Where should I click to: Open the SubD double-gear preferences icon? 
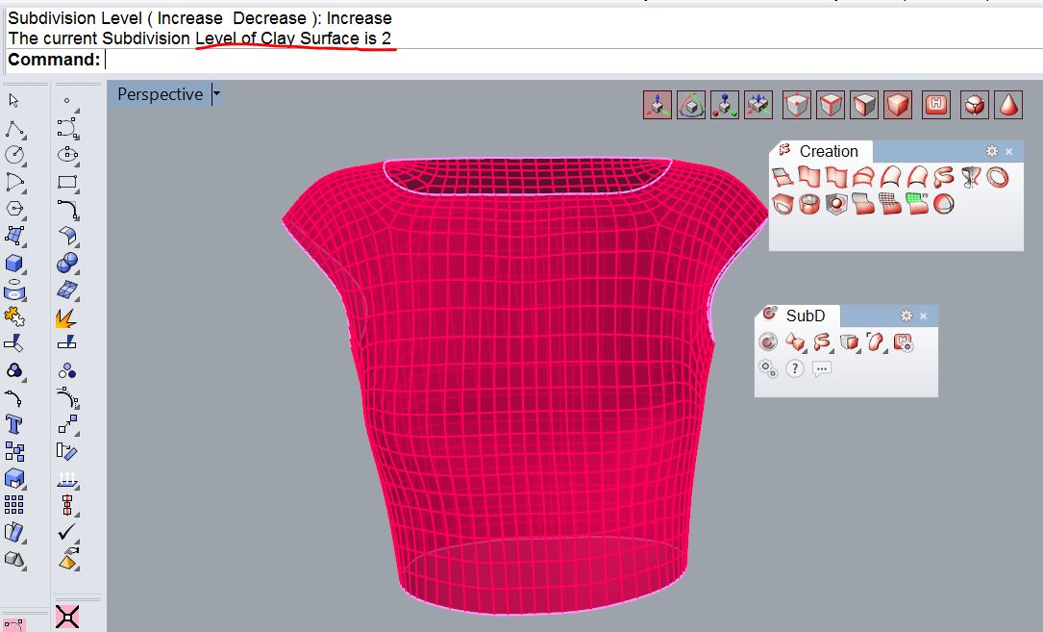[768, 368]
